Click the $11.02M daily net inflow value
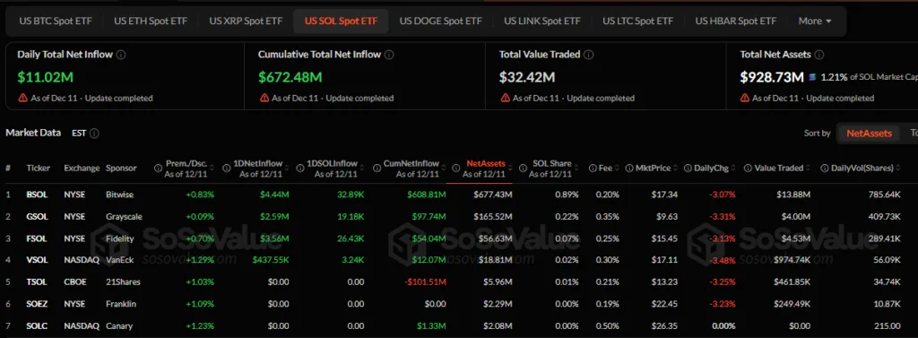 45,77
